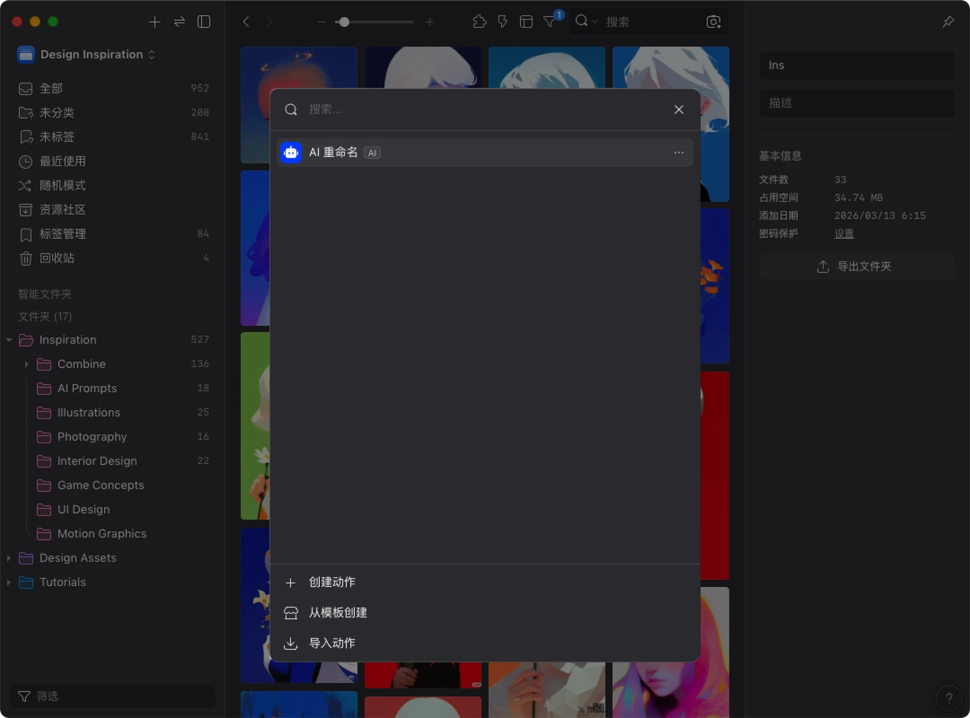The image size is (970, 718).
Task: Expand the Combine folder
Action: pos(27,364)
